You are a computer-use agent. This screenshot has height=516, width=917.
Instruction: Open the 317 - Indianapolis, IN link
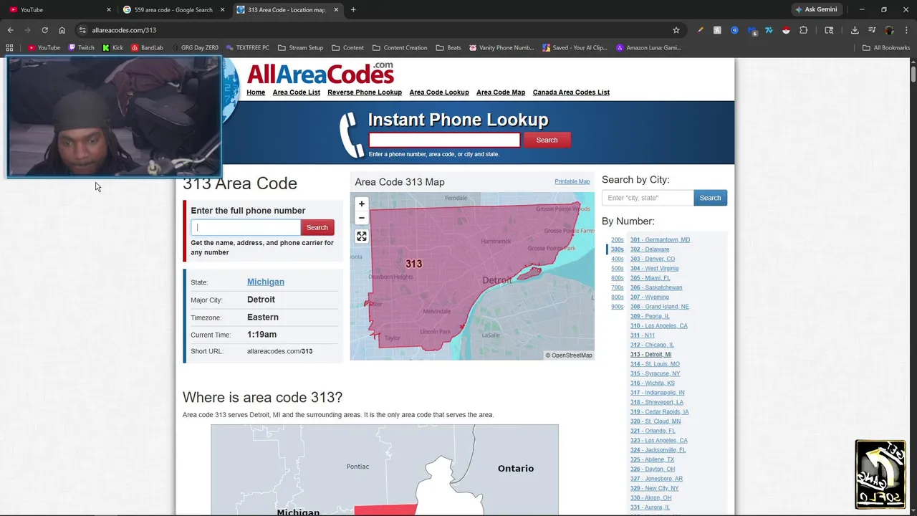pyautogui.click(x=657, y=393)
